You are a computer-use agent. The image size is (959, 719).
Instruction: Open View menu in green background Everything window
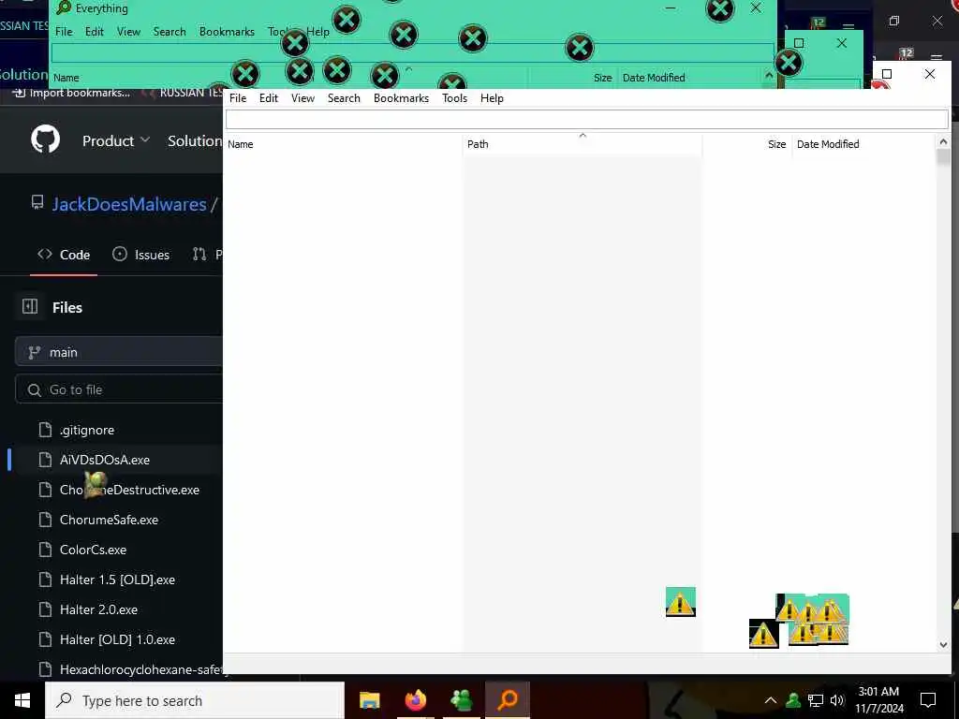[x=128, y=31]
